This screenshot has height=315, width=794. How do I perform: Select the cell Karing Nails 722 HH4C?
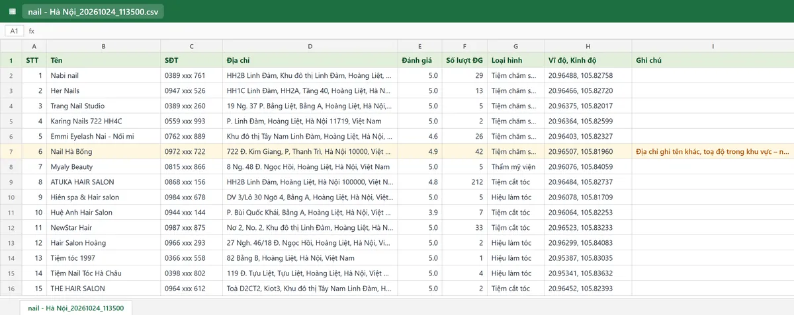tap(103, 122)
